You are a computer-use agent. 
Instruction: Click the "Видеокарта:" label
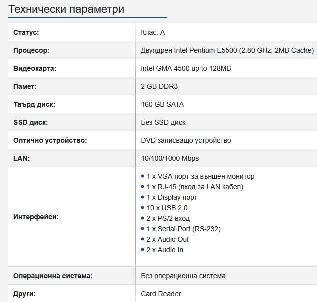pyautogui.click(x=35, y=68)
